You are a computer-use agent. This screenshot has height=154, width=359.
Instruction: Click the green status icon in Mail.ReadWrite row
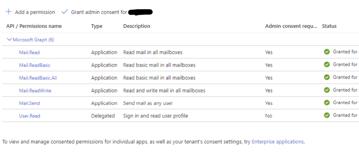point(327,90)
